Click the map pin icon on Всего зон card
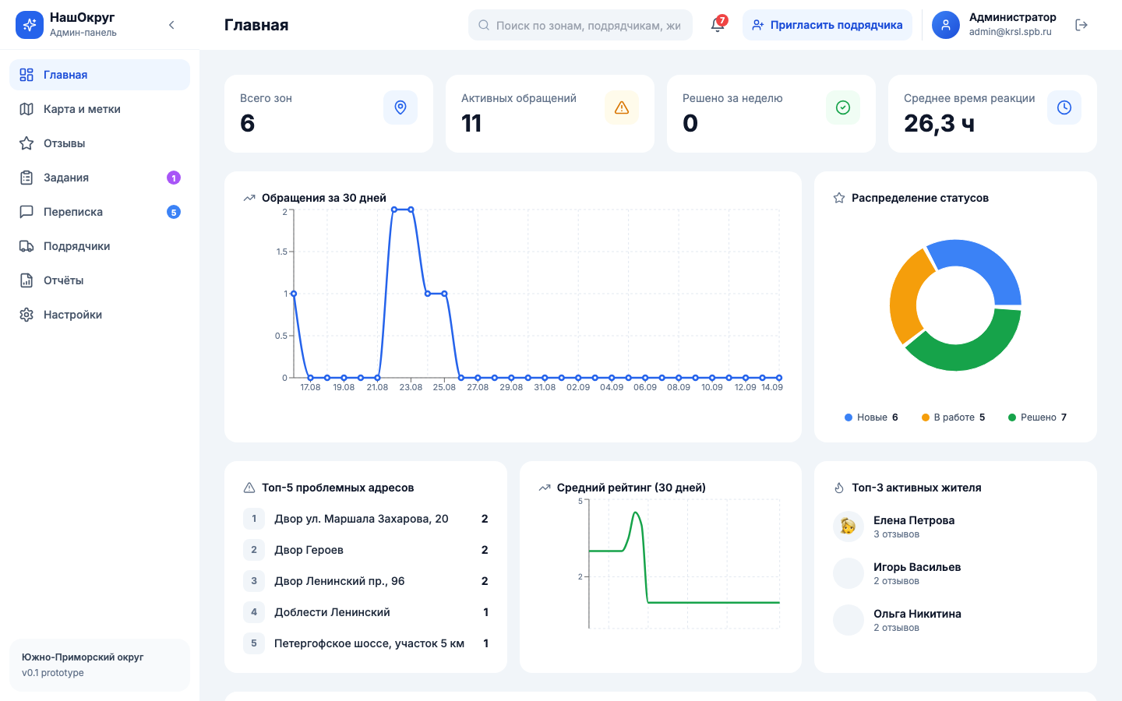Image resolution: width=1122 pixels, height=701 pixels. click(400, 107)
